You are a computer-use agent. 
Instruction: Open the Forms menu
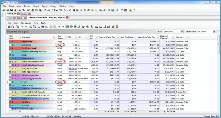click(36, 6)
